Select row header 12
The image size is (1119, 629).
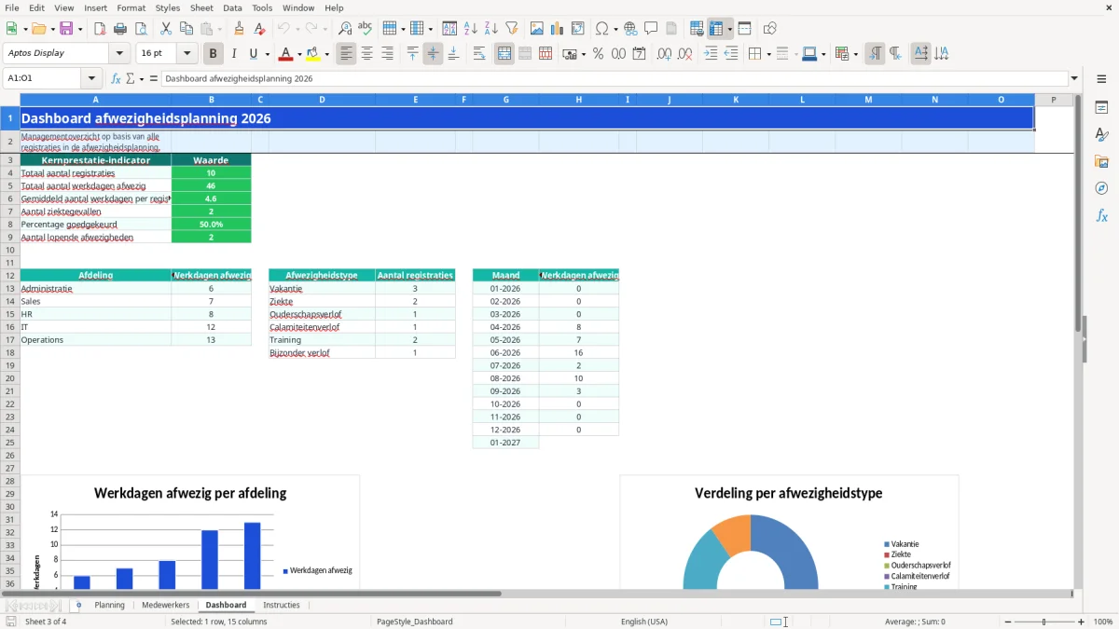coord(10,275)
